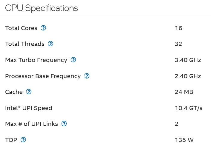This screenshot has width=211, height=151.
Task: Click the Intel UPI Speed label
Action: pos(29,108)
